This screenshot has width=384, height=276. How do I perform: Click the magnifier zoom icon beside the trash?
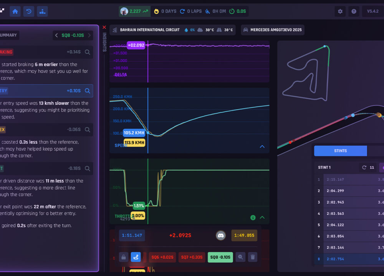240,257
